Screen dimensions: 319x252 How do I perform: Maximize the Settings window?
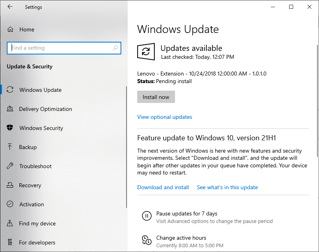pyautogui.click(x=291, y=7)
